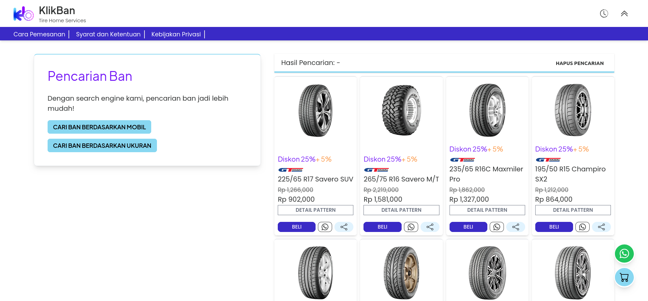Image resolution: width=648 pixels, height=301 pixels.
Task: Open second-row tire with bronze wheel
Action: (x=401, y=273)
